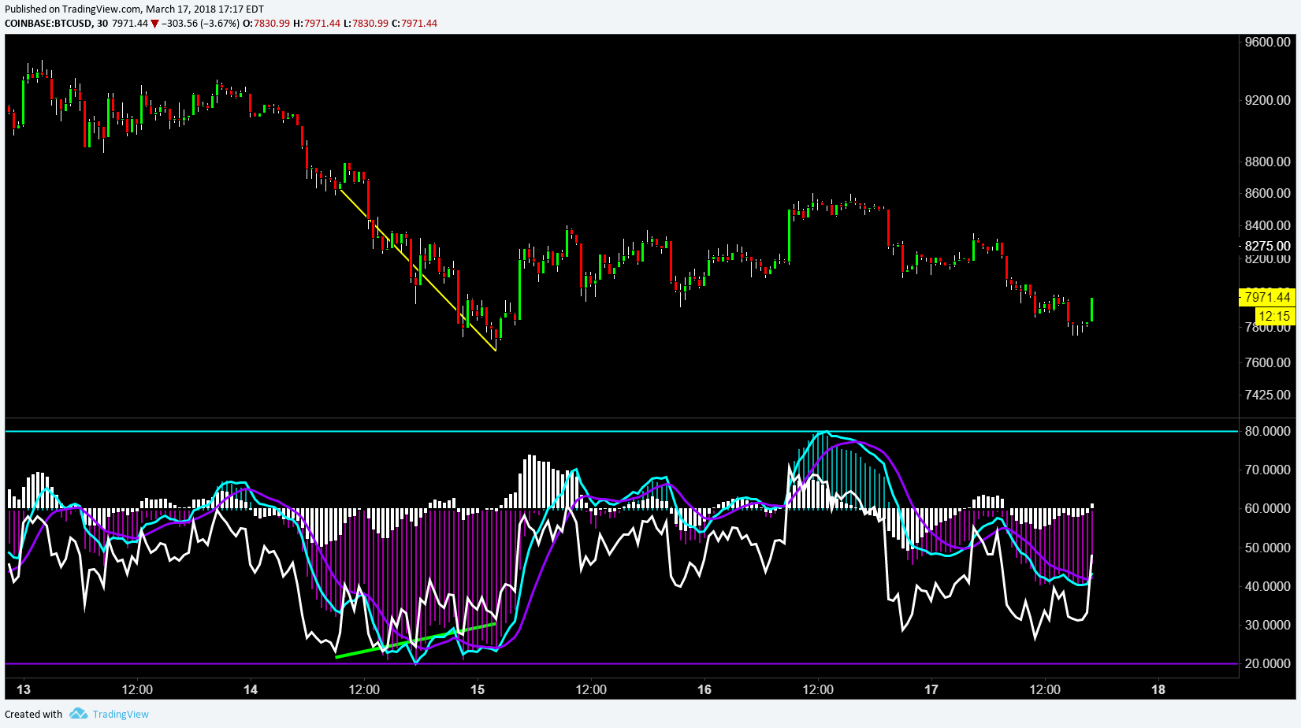The height and width of the screenshot is (728, 1301).
Task: Click the 7425.00 price axis label
Action: coord(1267,395)
